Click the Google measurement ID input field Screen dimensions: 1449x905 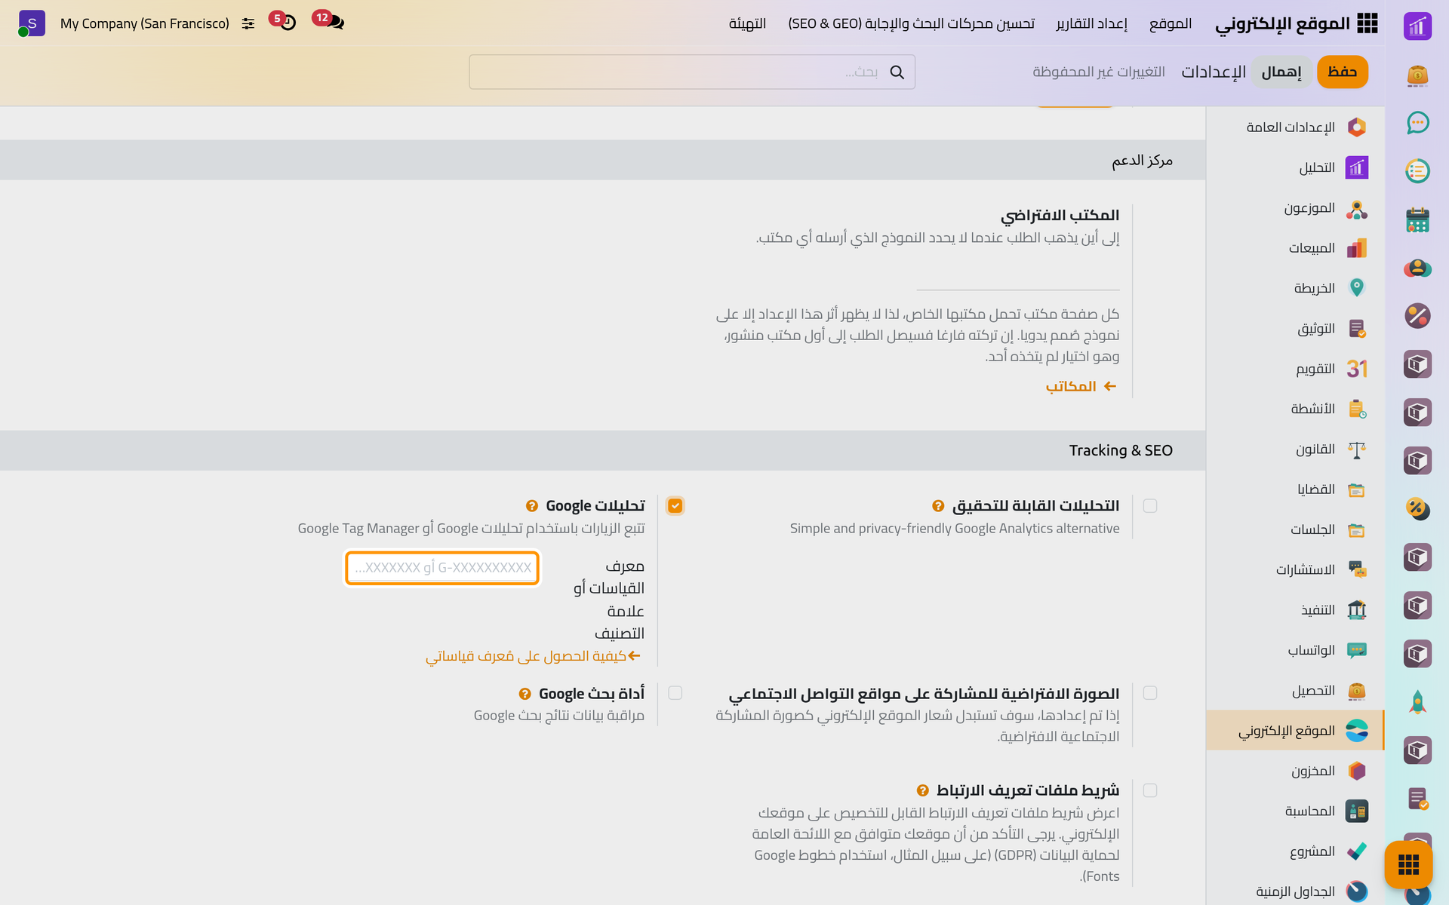(442, 568)
